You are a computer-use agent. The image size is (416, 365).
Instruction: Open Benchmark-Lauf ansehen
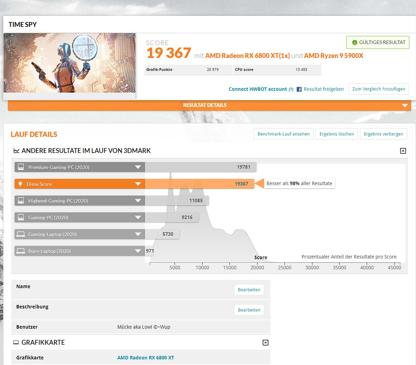pyautogui.click(x=283, y=134)
